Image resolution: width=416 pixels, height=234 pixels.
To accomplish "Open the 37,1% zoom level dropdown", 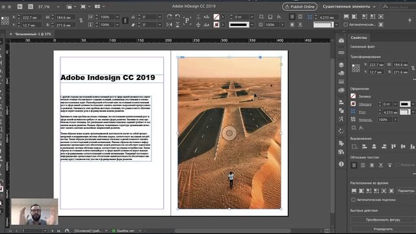I will click(x=58, y=6).
